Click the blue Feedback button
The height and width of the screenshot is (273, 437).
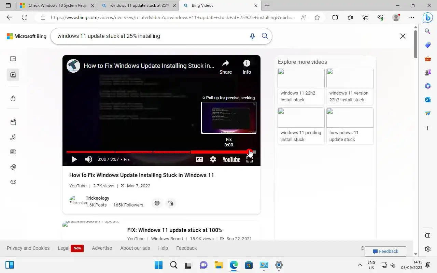pyautogui.click(x=385, y=252)
